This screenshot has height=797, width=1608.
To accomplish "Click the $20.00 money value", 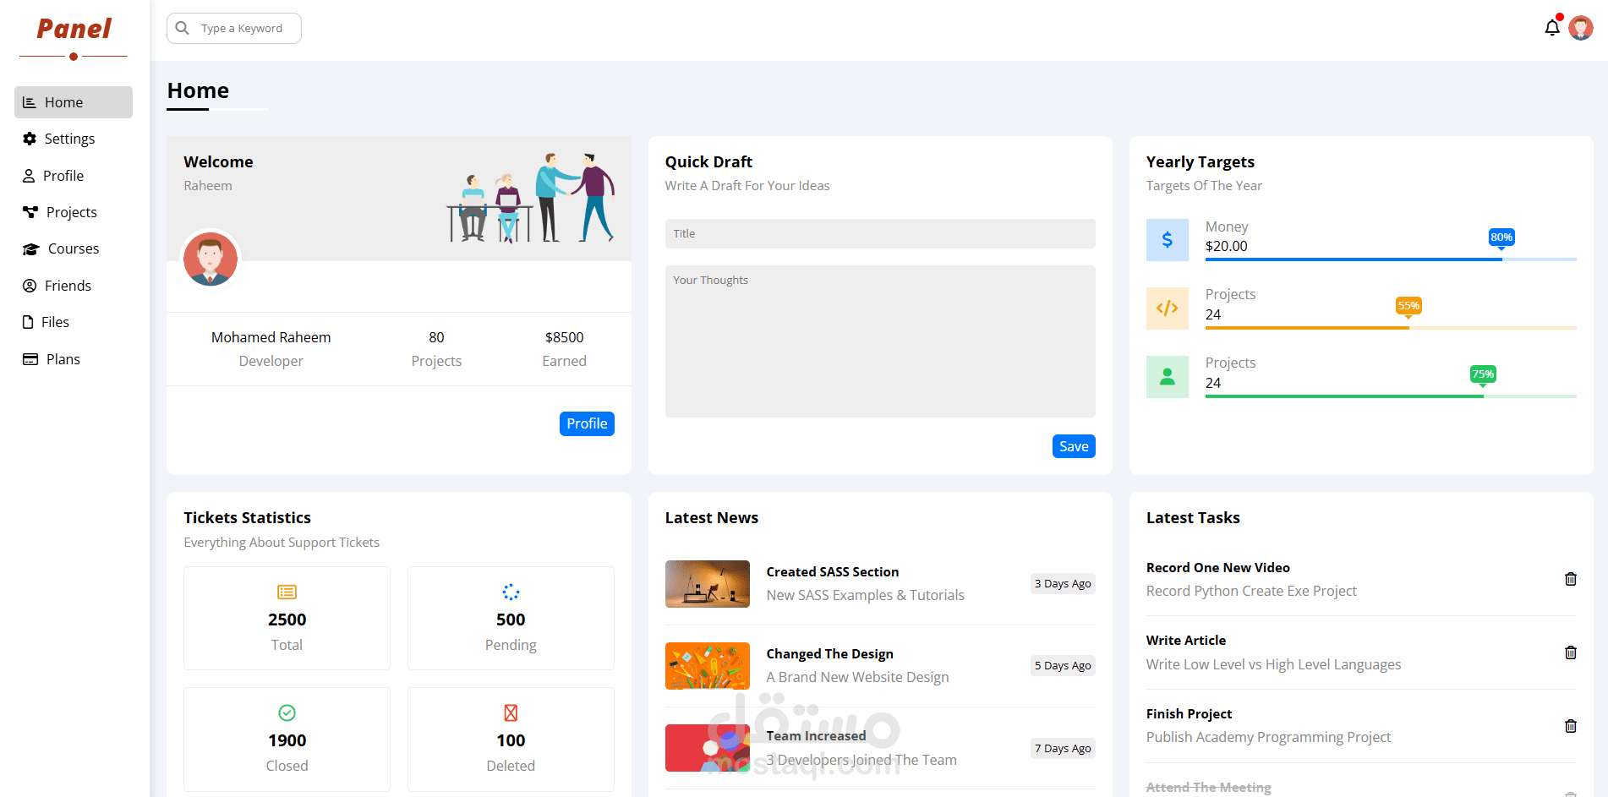I will point(1227,246).
